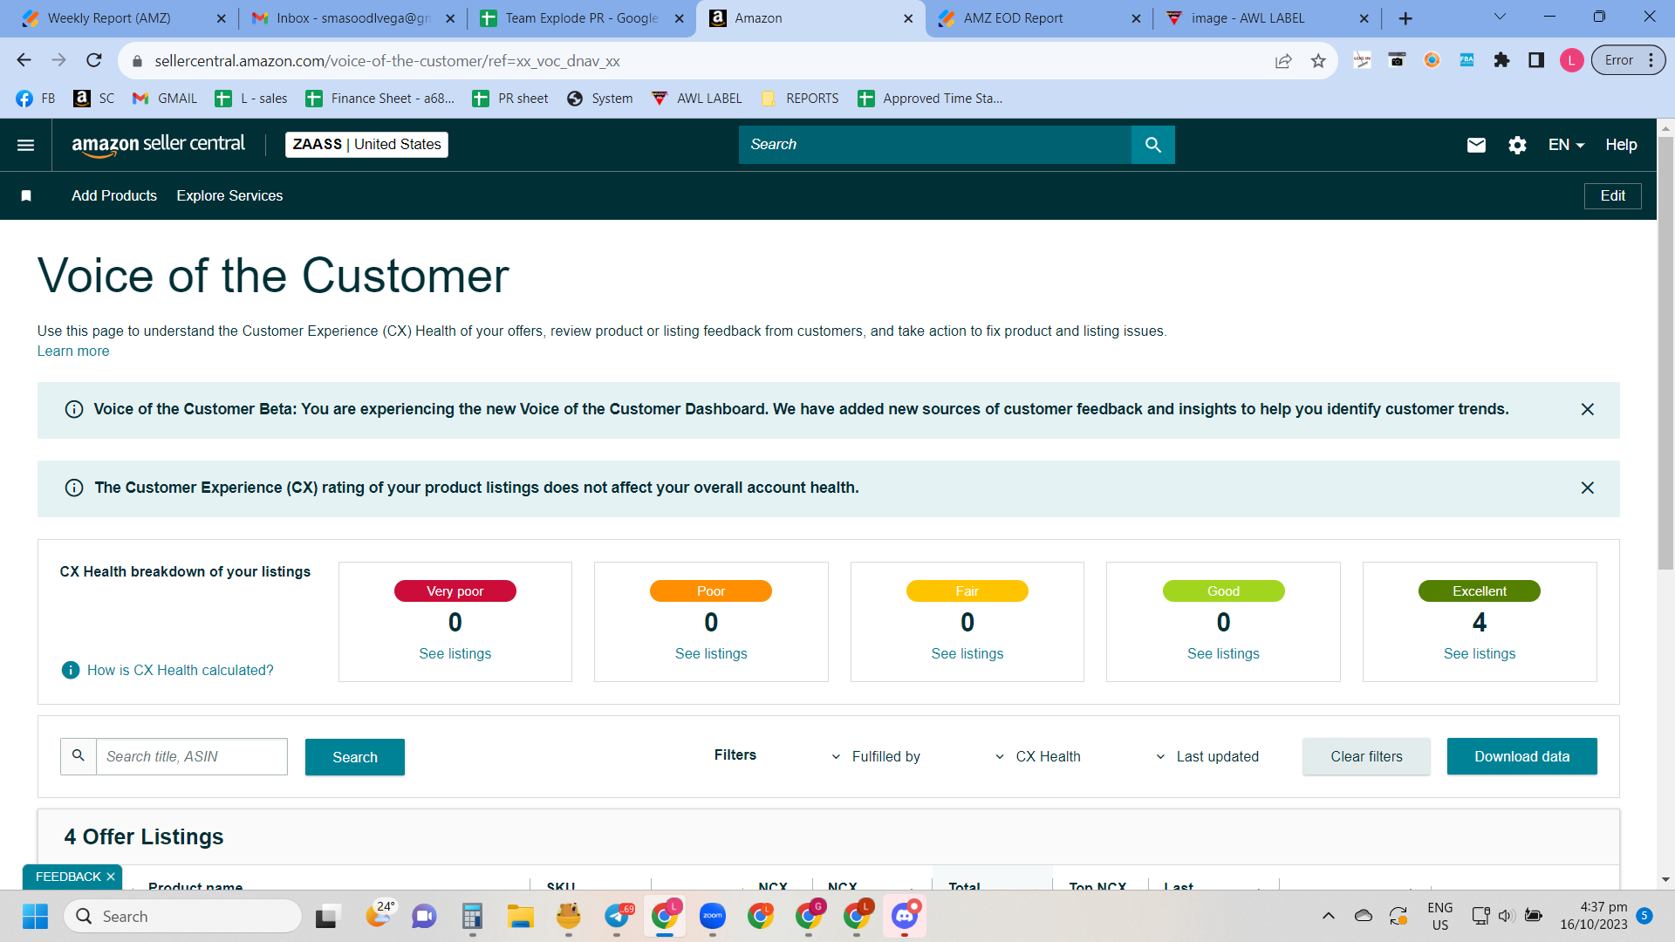Switch to the AMZ EOD Report tab
Screen dimensions: 1675x942
pyautogui.click(x=1038, y=18)
